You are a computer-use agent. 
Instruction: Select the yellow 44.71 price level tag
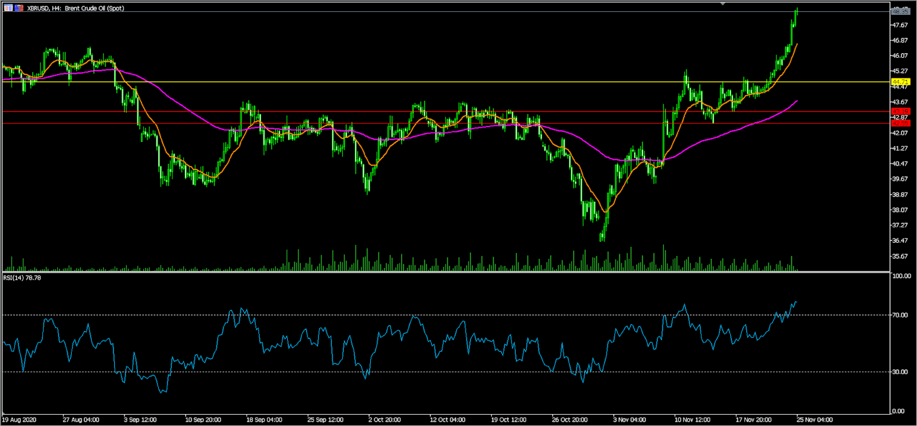[x=900, y=81]
